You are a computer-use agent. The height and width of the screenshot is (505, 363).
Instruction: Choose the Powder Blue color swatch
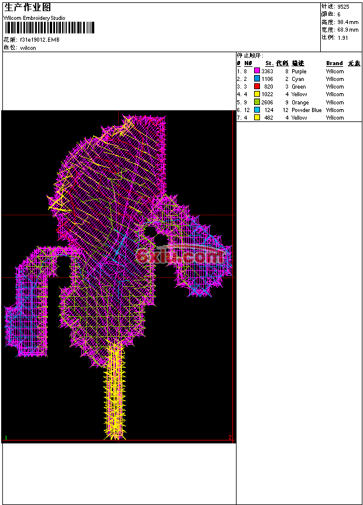click(x=256, y=110)
